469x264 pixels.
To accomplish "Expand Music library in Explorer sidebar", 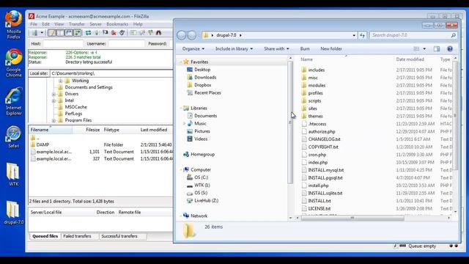I will 184,124.
